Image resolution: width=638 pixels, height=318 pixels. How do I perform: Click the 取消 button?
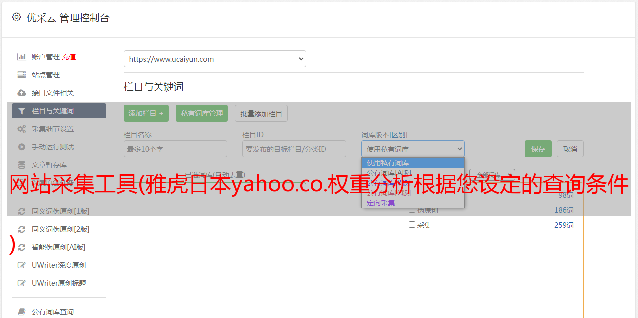(x=570, y=149)
